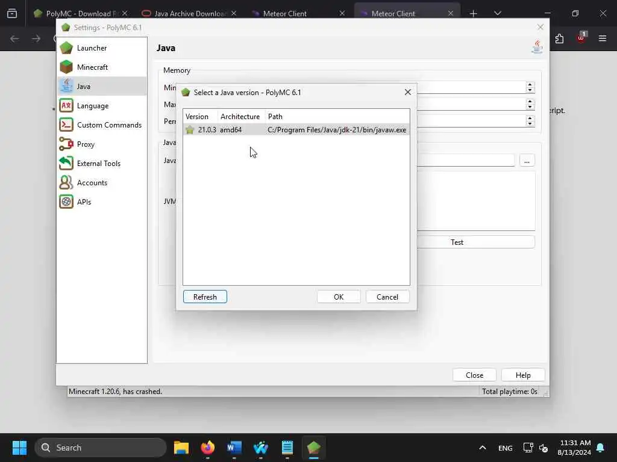Open the notification bell
617x462 pixels.
(601, 448)
